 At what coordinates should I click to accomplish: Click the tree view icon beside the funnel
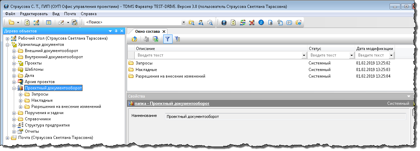click(177, 39)
